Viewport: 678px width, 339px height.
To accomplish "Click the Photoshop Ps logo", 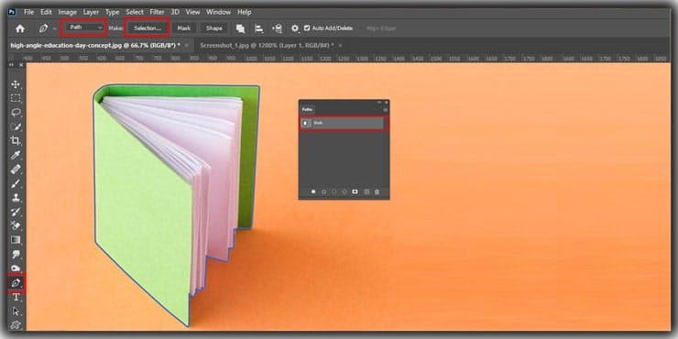I will (12, 12).
